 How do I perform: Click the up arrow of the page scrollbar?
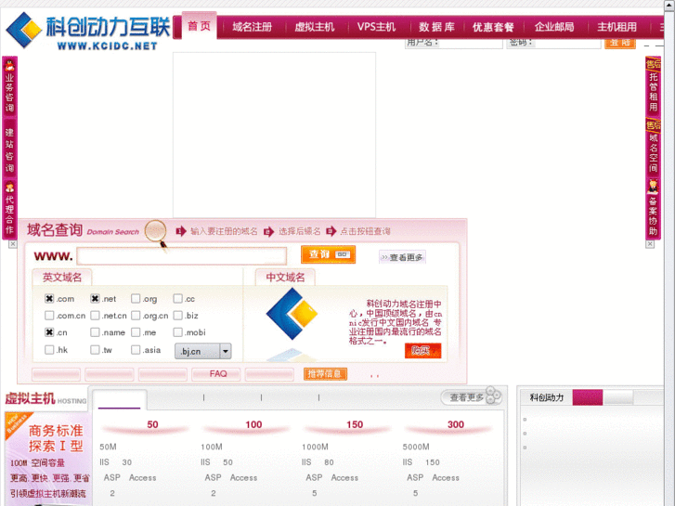pos(669,4)
